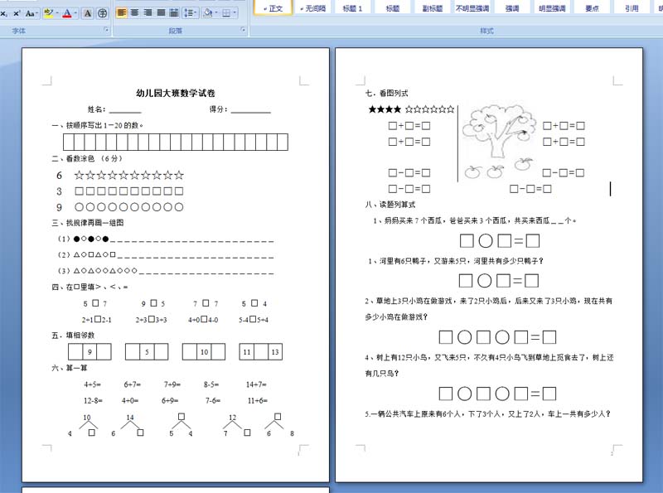Apply the 不明显强调 style
The image size is (663, 493).
click(x=472, y=7)
